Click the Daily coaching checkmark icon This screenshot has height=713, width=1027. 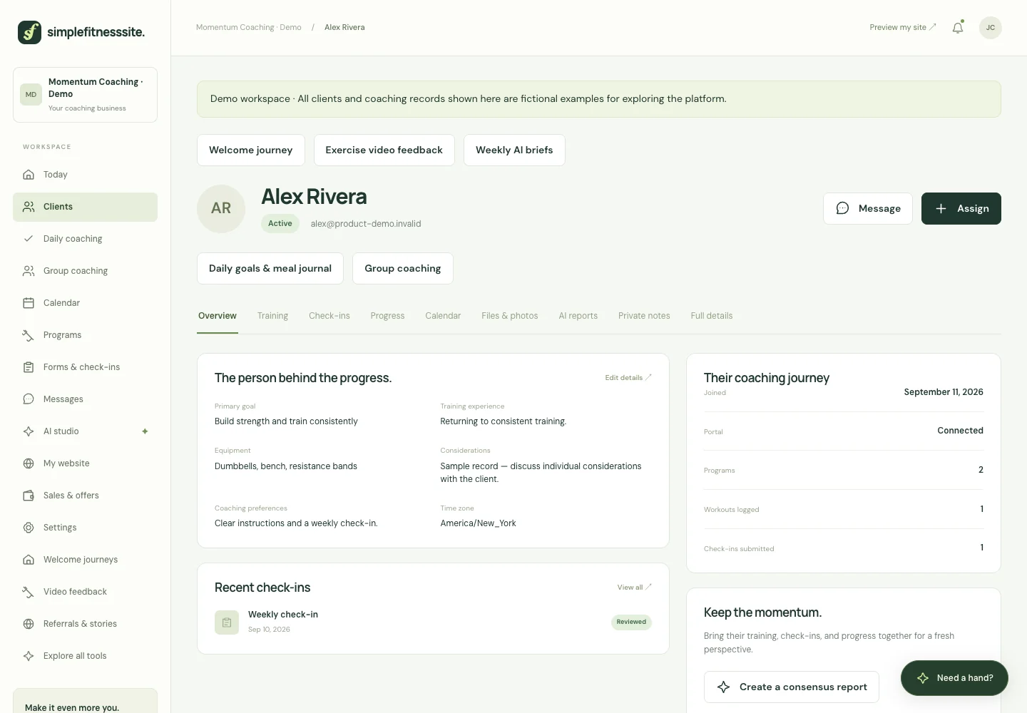29,239
